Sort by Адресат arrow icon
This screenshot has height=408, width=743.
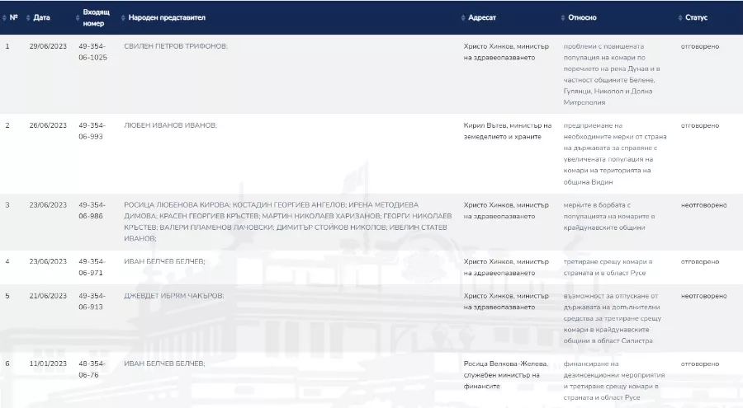coord(463,17)
